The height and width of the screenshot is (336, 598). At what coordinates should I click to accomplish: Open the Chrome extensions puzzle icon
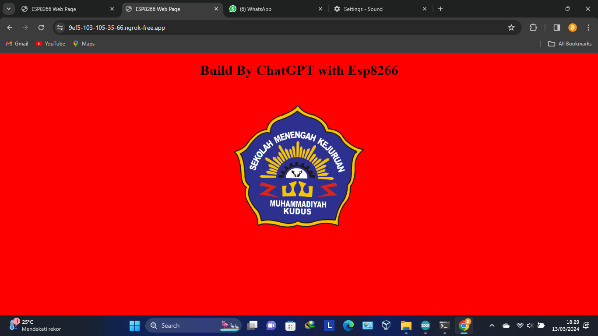coord(533,28)
